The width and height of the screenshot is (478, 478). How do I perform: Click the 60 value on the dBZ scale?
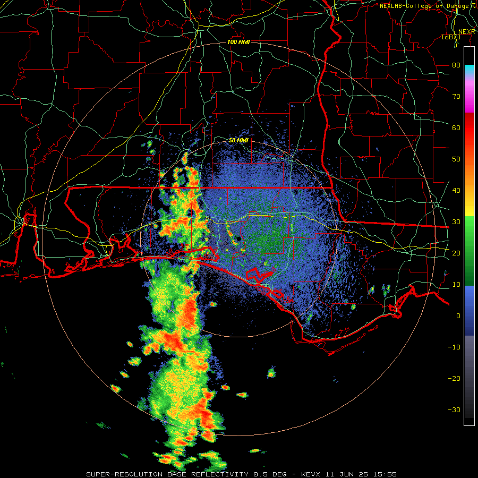(456, 127)
